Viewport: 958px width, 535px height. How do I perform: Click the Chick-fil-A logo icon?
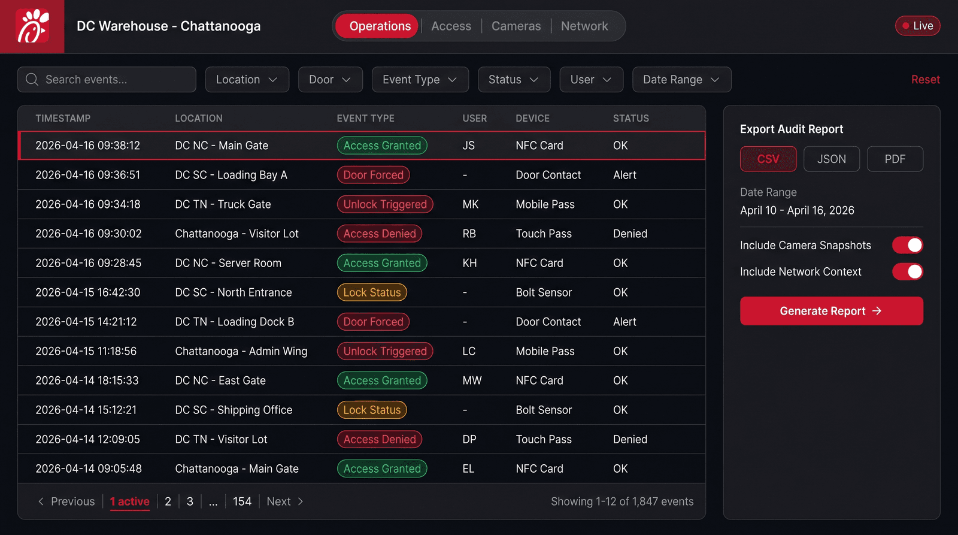tap(32, 26)
